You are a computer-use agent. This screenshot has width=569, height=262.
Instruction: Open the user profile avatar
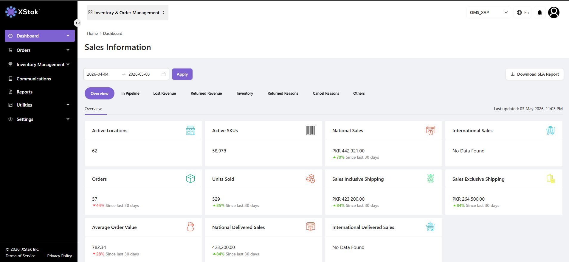[554, 13]
